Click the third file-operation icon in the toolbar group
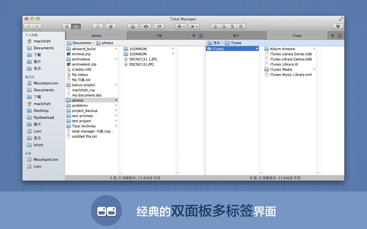The image size is (367, 229). coord(233,27)
